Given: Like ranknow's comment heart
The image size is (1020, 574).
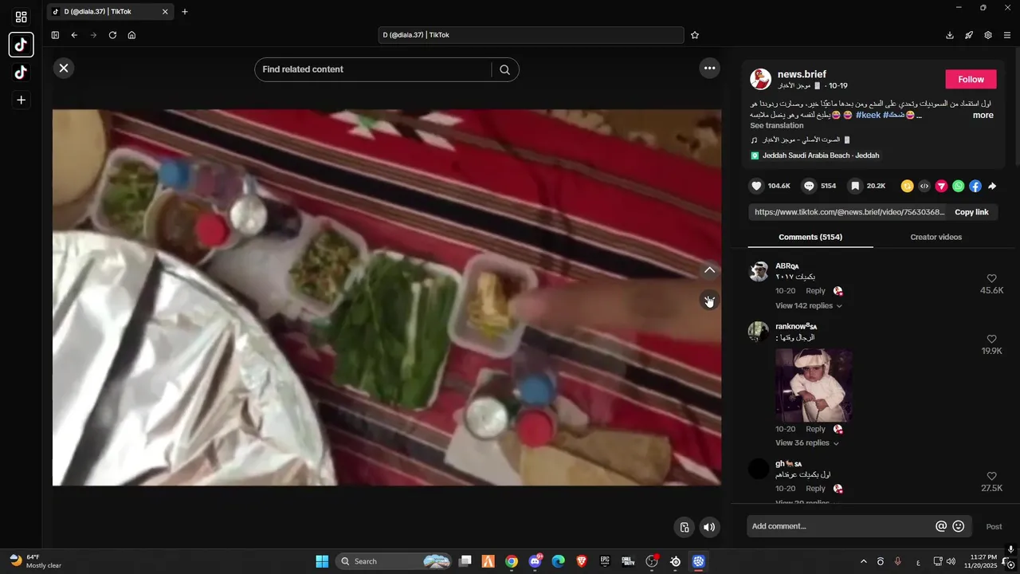Looking at the screenshot, I should (x=991, y=339).
